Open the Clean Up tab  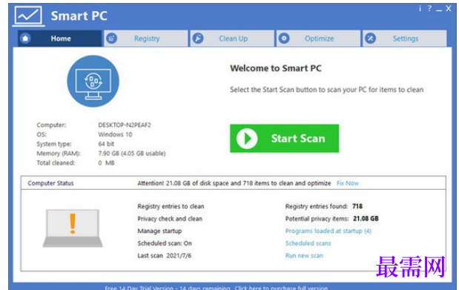[232, 39]
